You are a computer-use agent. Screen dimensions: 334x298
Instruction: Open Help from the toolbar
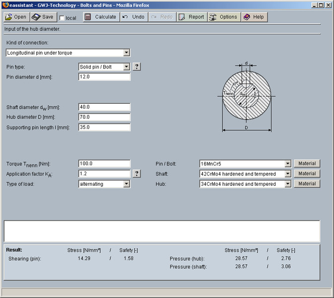click(x=254, y=17)
